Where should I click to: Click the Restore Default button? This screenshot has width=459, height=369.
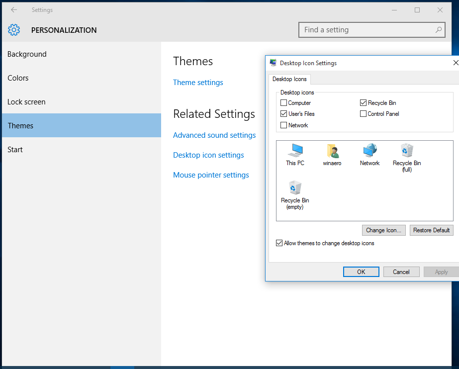coord(432,230)
